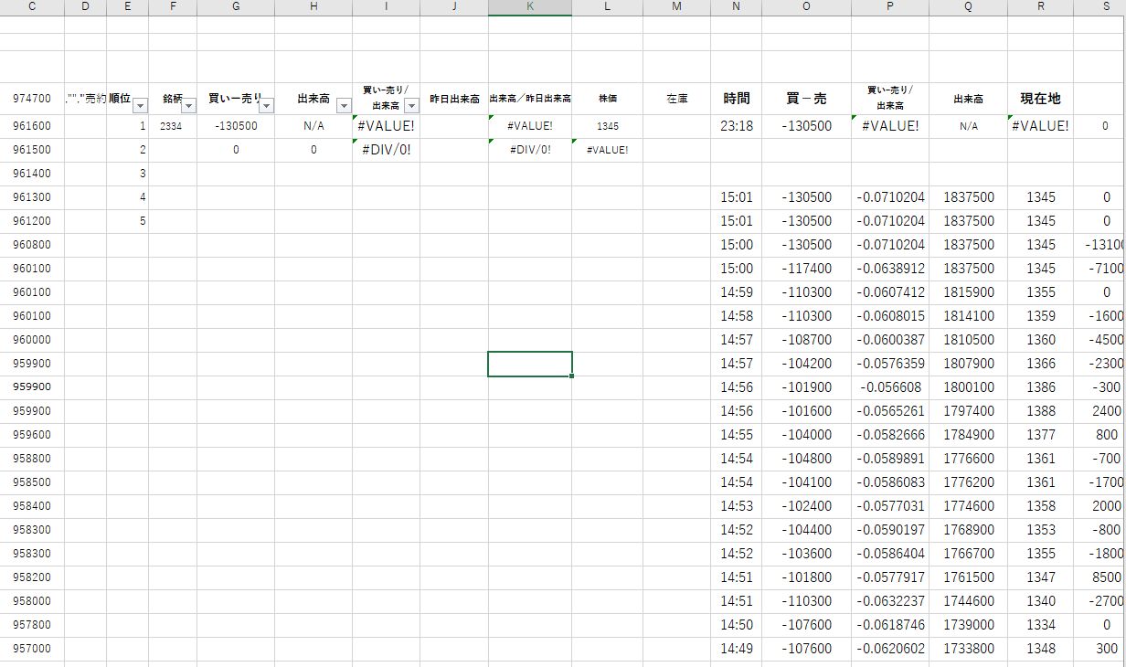Select column K header
Screen dimensions: 1126x667
[530, 7]
